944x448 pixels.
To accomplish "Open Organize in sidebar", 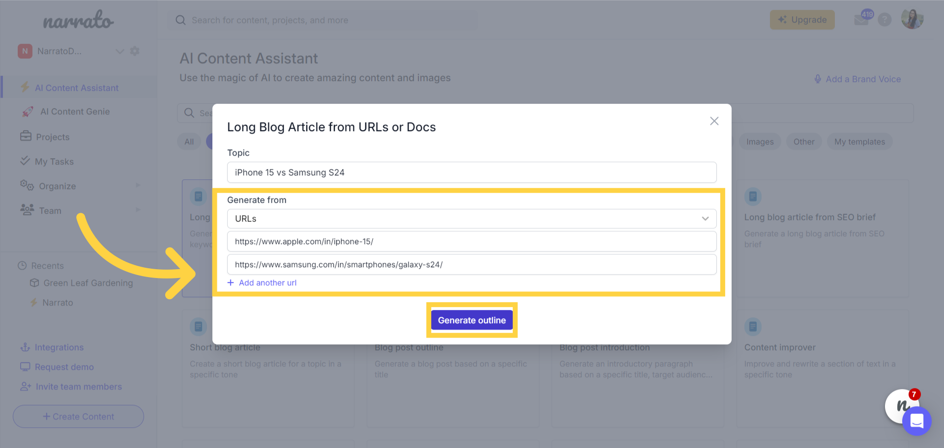I will [x=58, y=186].
